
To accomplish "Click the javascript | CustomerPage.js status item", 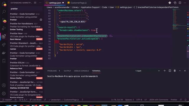I will coord(64,100).
